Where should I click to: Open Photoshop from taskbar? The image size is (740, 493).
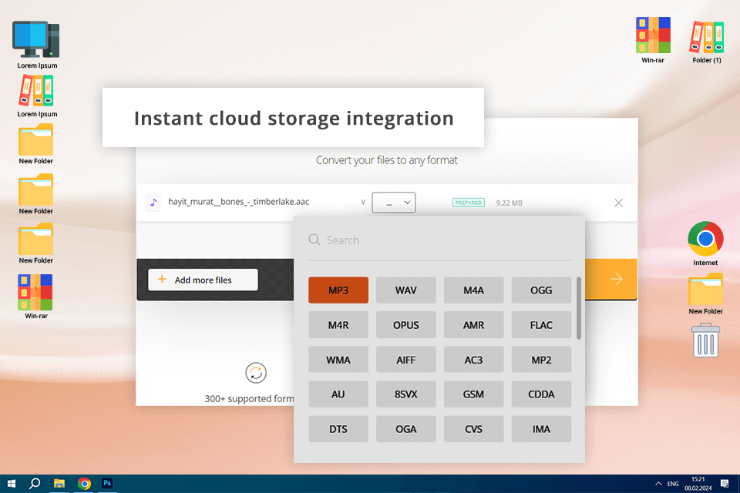pyautogui.click(x=107, y=484)
